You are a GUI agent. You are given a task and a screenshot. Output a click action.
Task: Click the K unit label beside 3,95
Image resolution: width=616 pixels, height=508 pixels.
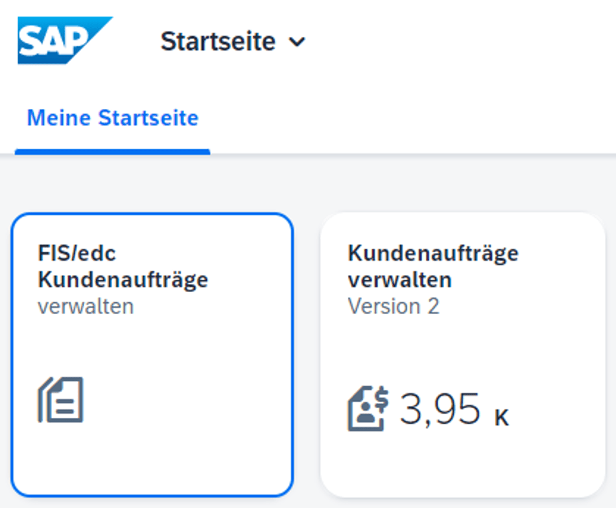[502, 417]
